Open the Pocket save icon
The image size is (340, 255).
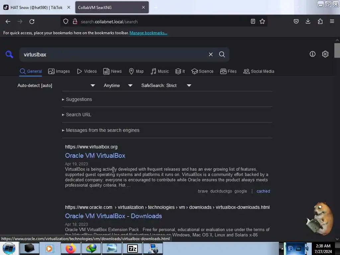pos(296,21)
